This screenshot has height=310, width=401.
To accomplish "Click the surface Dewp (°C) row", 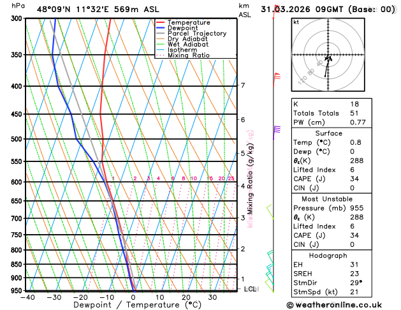I will click(x=332, y=152).
